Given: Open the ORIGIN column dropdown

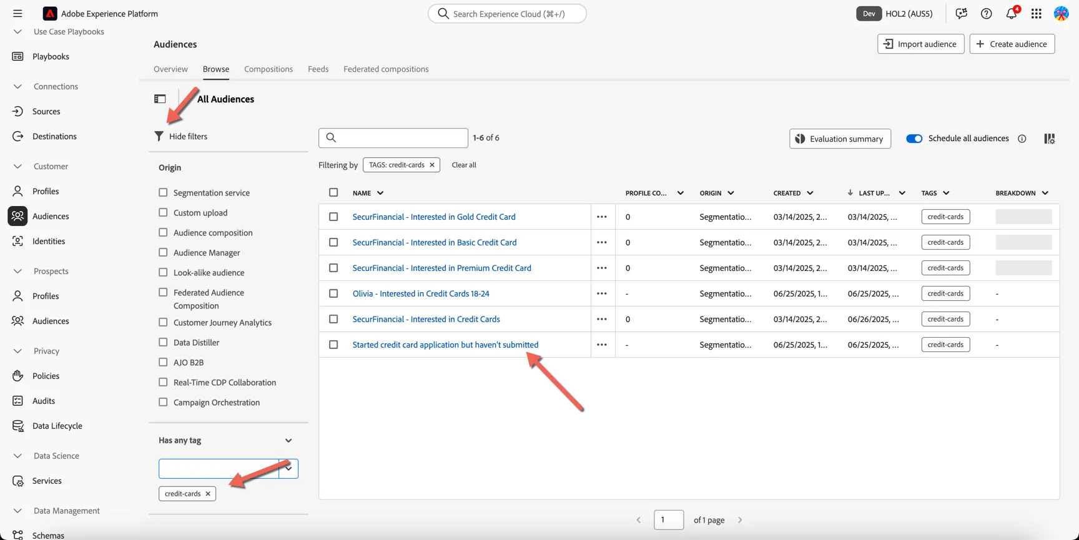Looking at the screenshot, I should point(731,193).
